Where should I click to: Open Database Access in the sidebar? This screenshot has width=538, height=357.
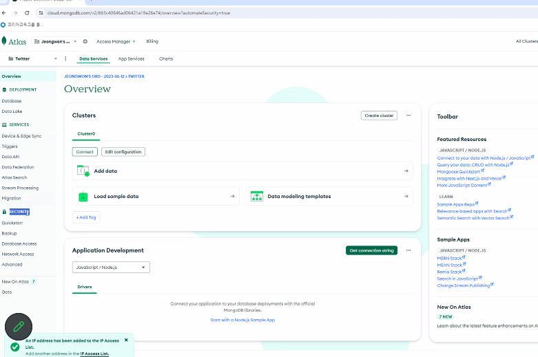point(19,244)
